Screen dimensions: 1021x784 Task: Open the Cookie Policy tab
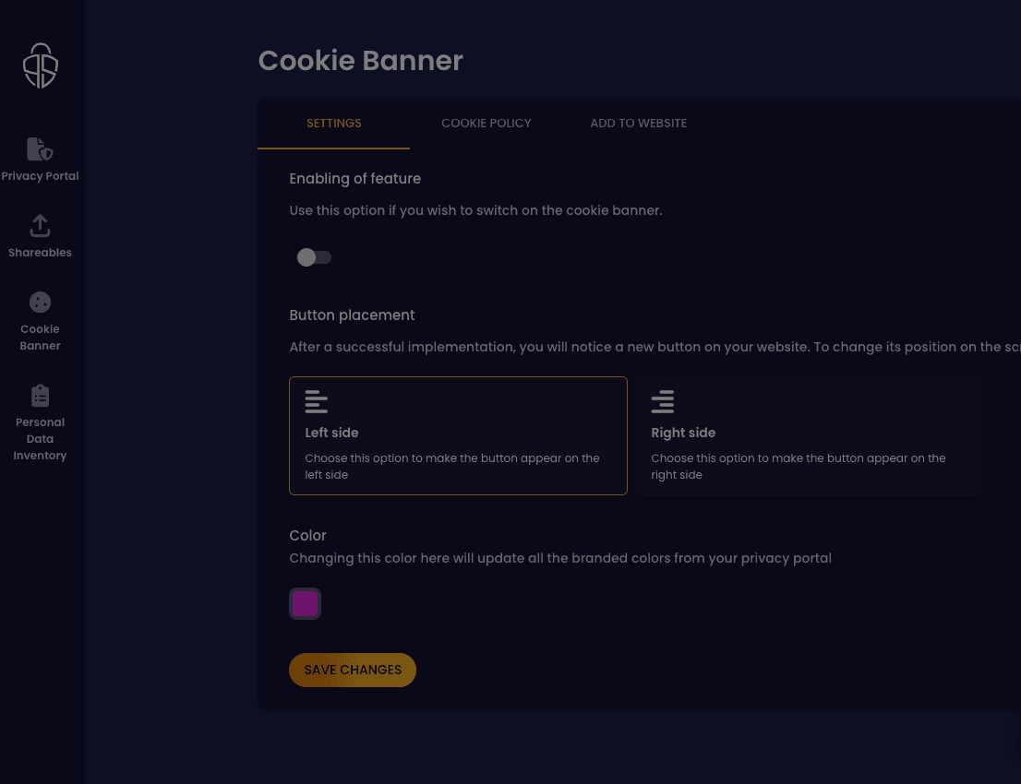coord(486,123)
